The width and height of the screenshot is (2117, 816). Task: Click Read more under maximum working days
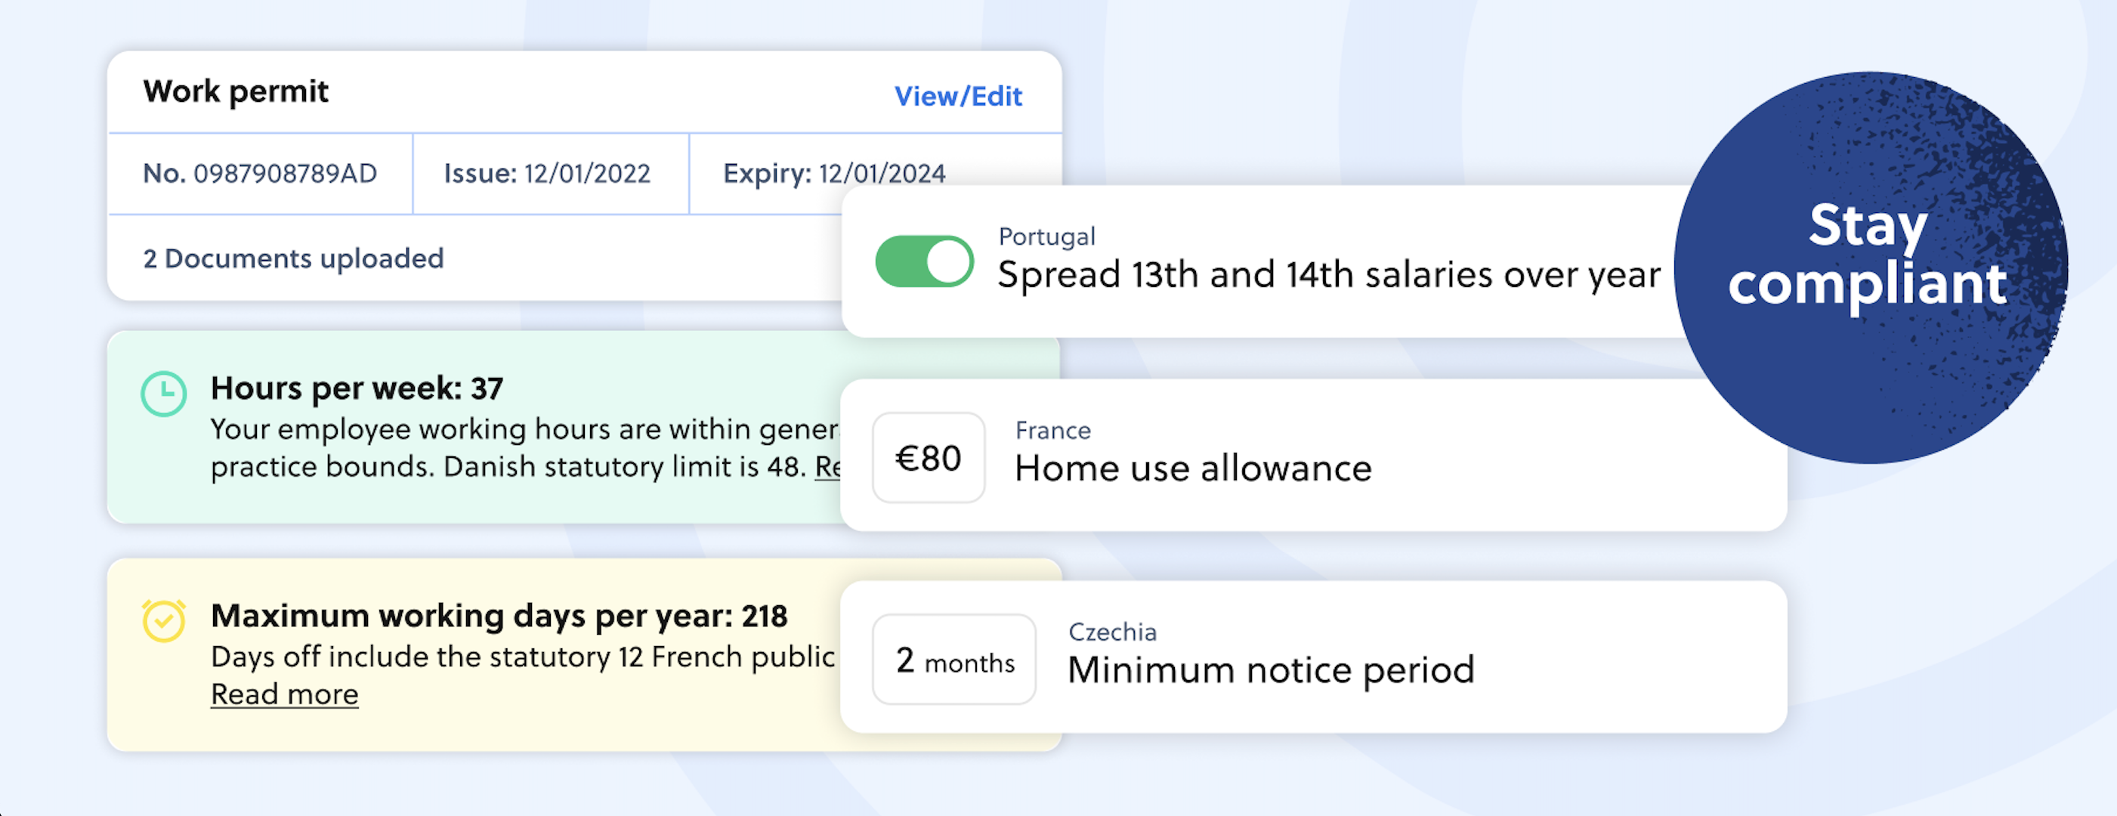(284, 693)
